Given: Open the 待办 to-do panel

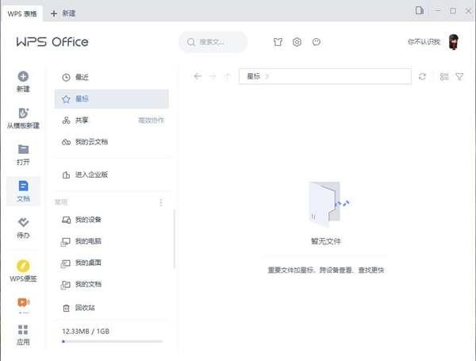Looking at the screenshot, I should (23, 223).
